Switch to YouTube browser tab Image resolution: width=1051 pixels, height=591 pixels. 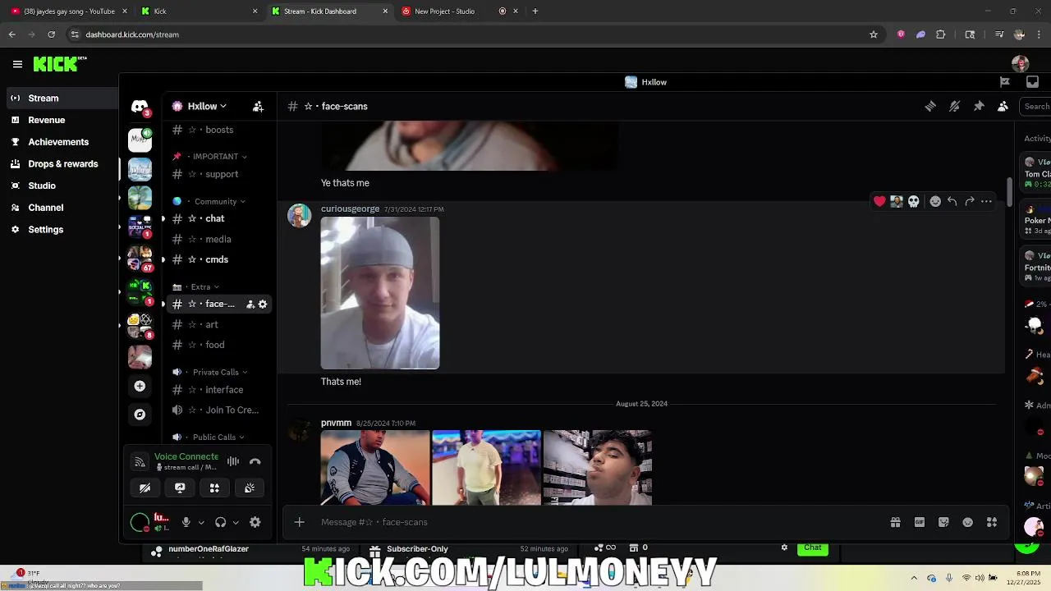click(x=69, y=11)
